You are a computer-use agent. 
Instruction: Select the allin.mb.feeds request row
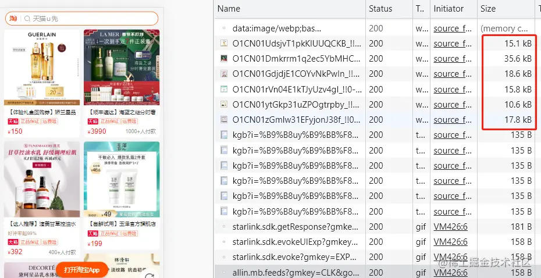click(x=376, y=272)
